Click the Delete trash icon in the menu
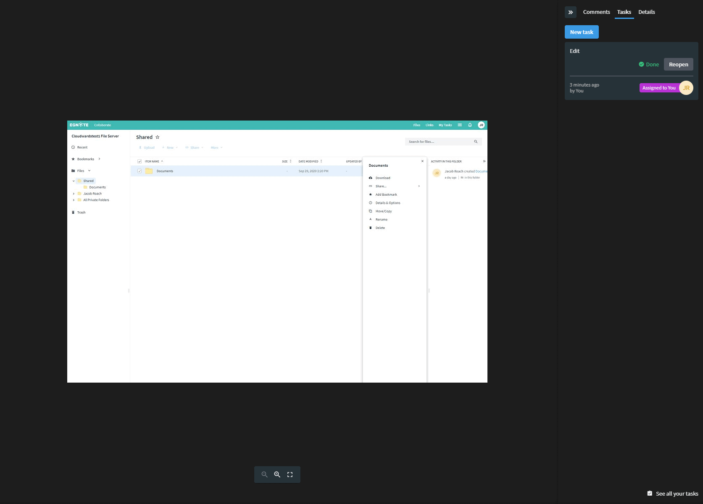This screenshot has height=504, width=703. pyautogui.click(x=371, y=228)
